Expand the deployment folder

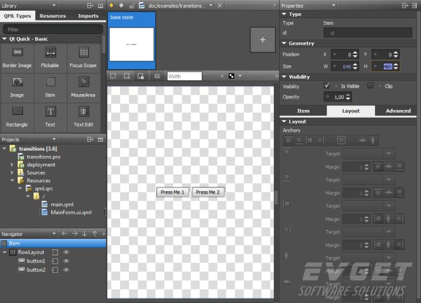pos(12,165)
